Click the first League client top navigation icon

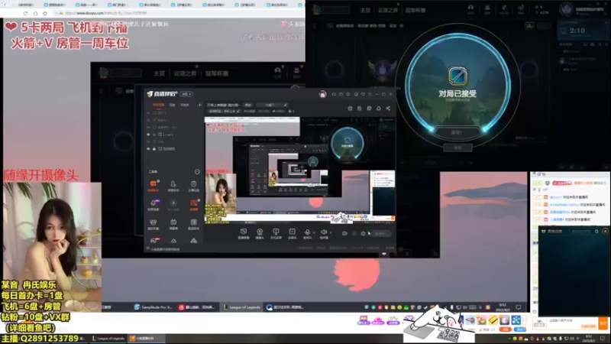(470, 9)
